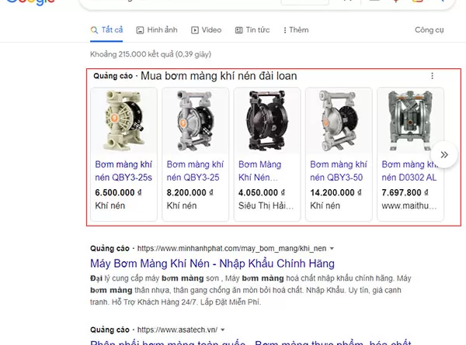Image resolution: width=466 pixels, height=345 pixels.
Task: Expand dropdown arrow beside asatech.vn URL
Action: [x=223, y=329]
